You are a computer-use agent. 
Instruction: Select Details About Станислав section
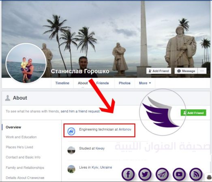pos(25,178)
